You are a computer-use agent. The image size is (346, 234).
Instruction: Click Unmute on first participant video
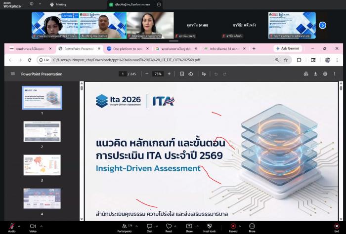[x=67, y=16]
